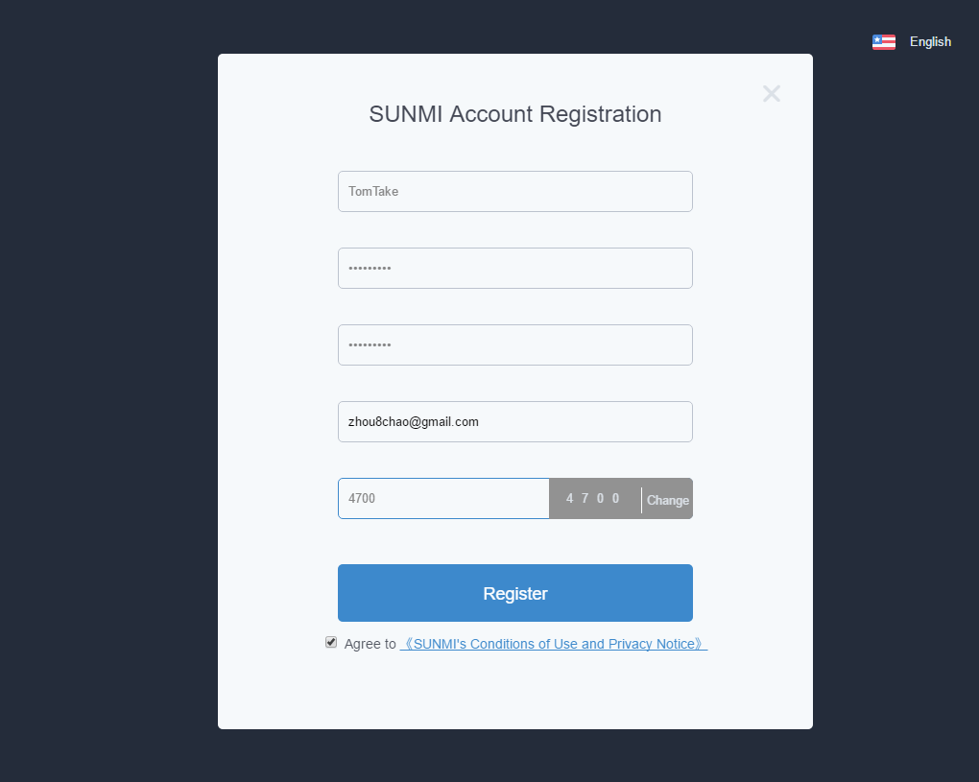Focus the TomTake username field

[x=515, y=191]
